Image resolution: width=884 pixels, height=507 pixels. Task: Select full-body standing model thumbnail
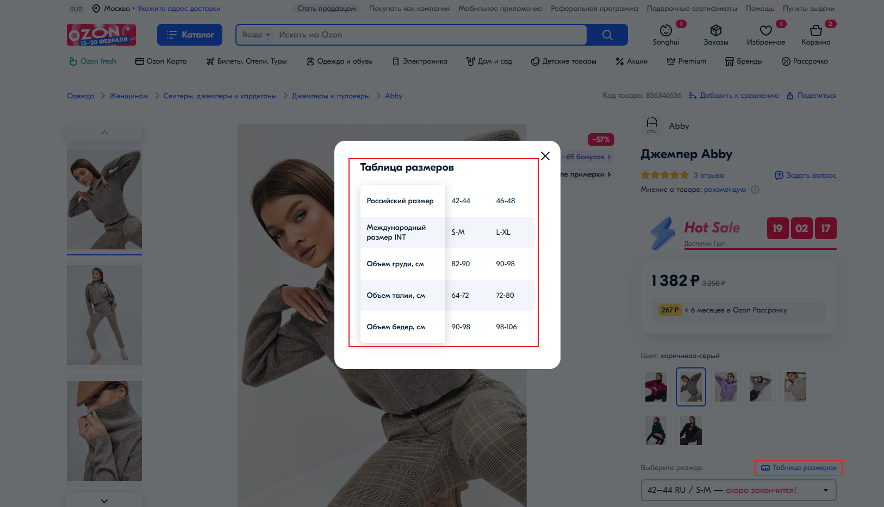[104, 315]
